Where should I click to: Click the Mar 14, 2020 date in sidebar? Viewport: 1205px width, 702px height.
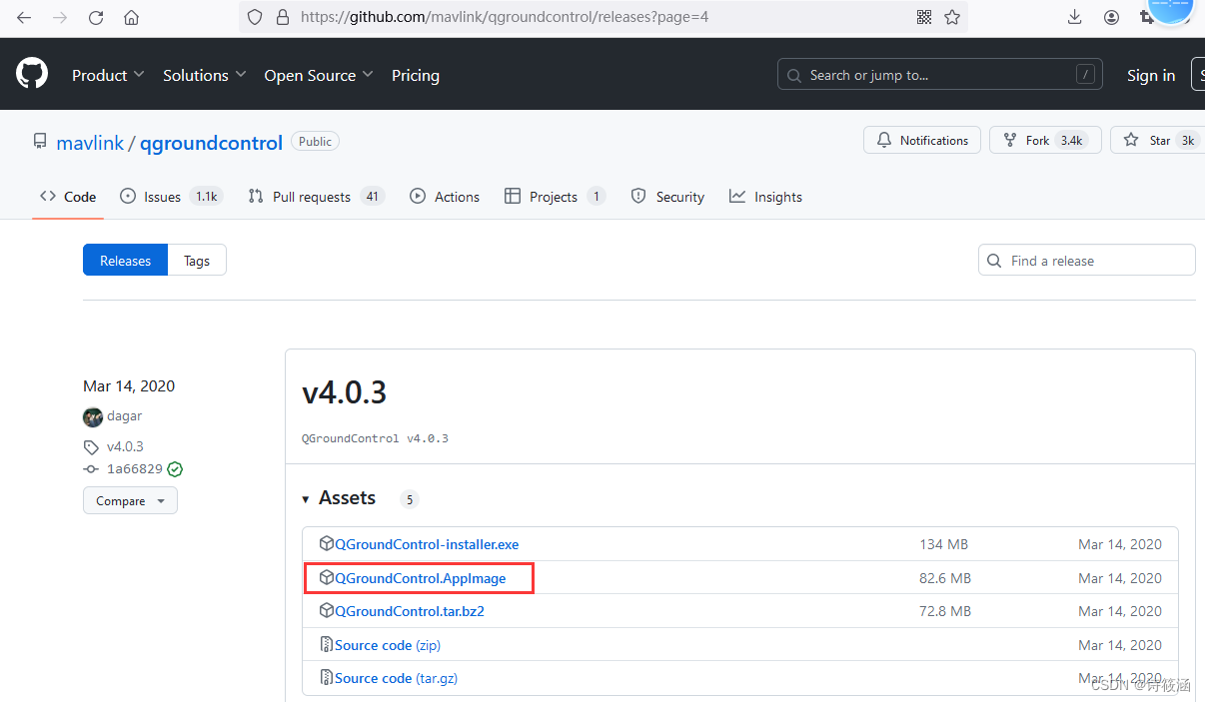[129, 386]
